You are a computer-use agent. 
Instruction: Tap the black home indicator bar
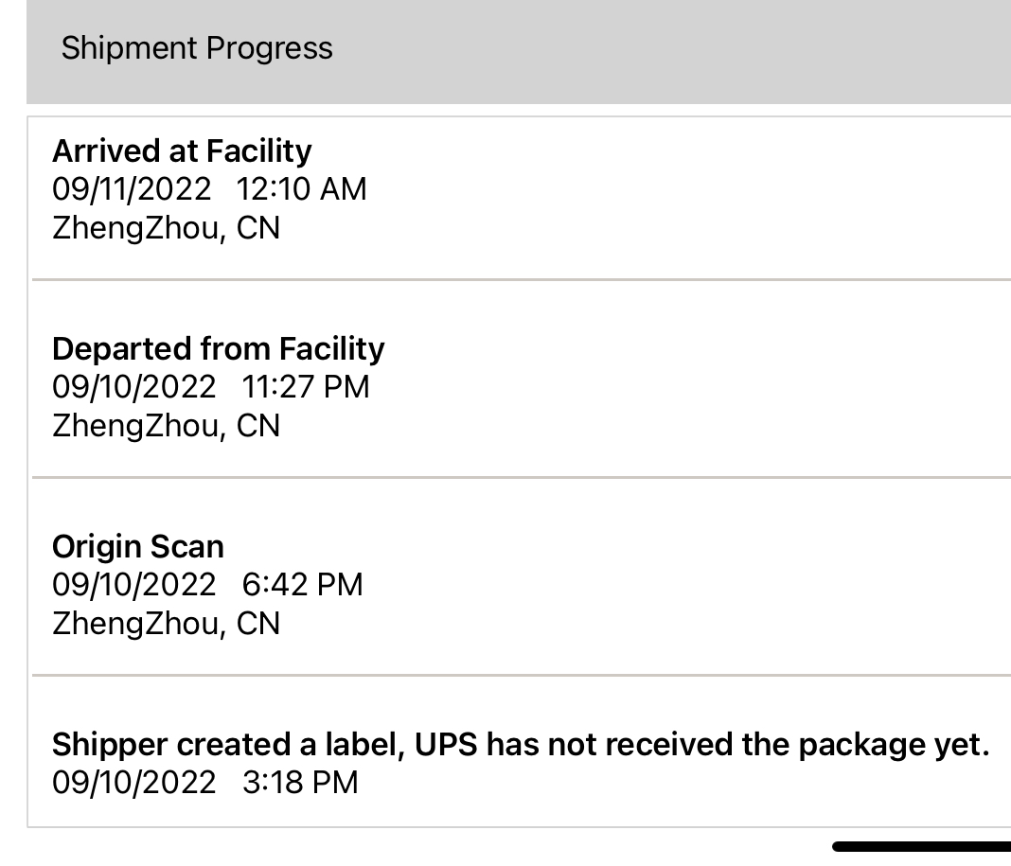click(921, 846)
